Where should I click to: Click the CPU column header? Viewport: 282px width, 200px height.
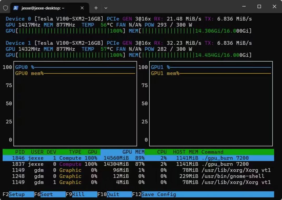162,152
